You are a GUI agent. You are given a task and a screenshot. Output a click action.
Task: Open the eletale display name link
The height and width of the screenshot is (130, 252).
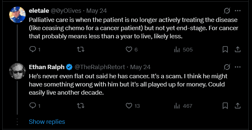point(39,11)
